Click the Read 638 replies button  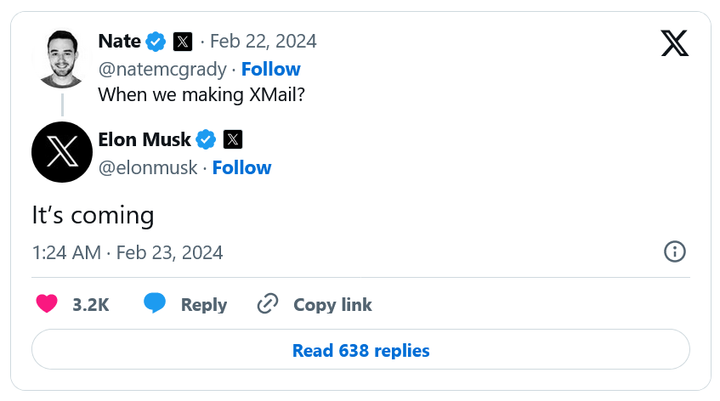point(360,349)
